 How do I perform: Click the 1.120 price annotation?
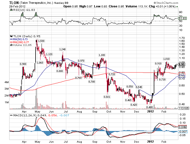pyautogui.click(x=49, y=54)
